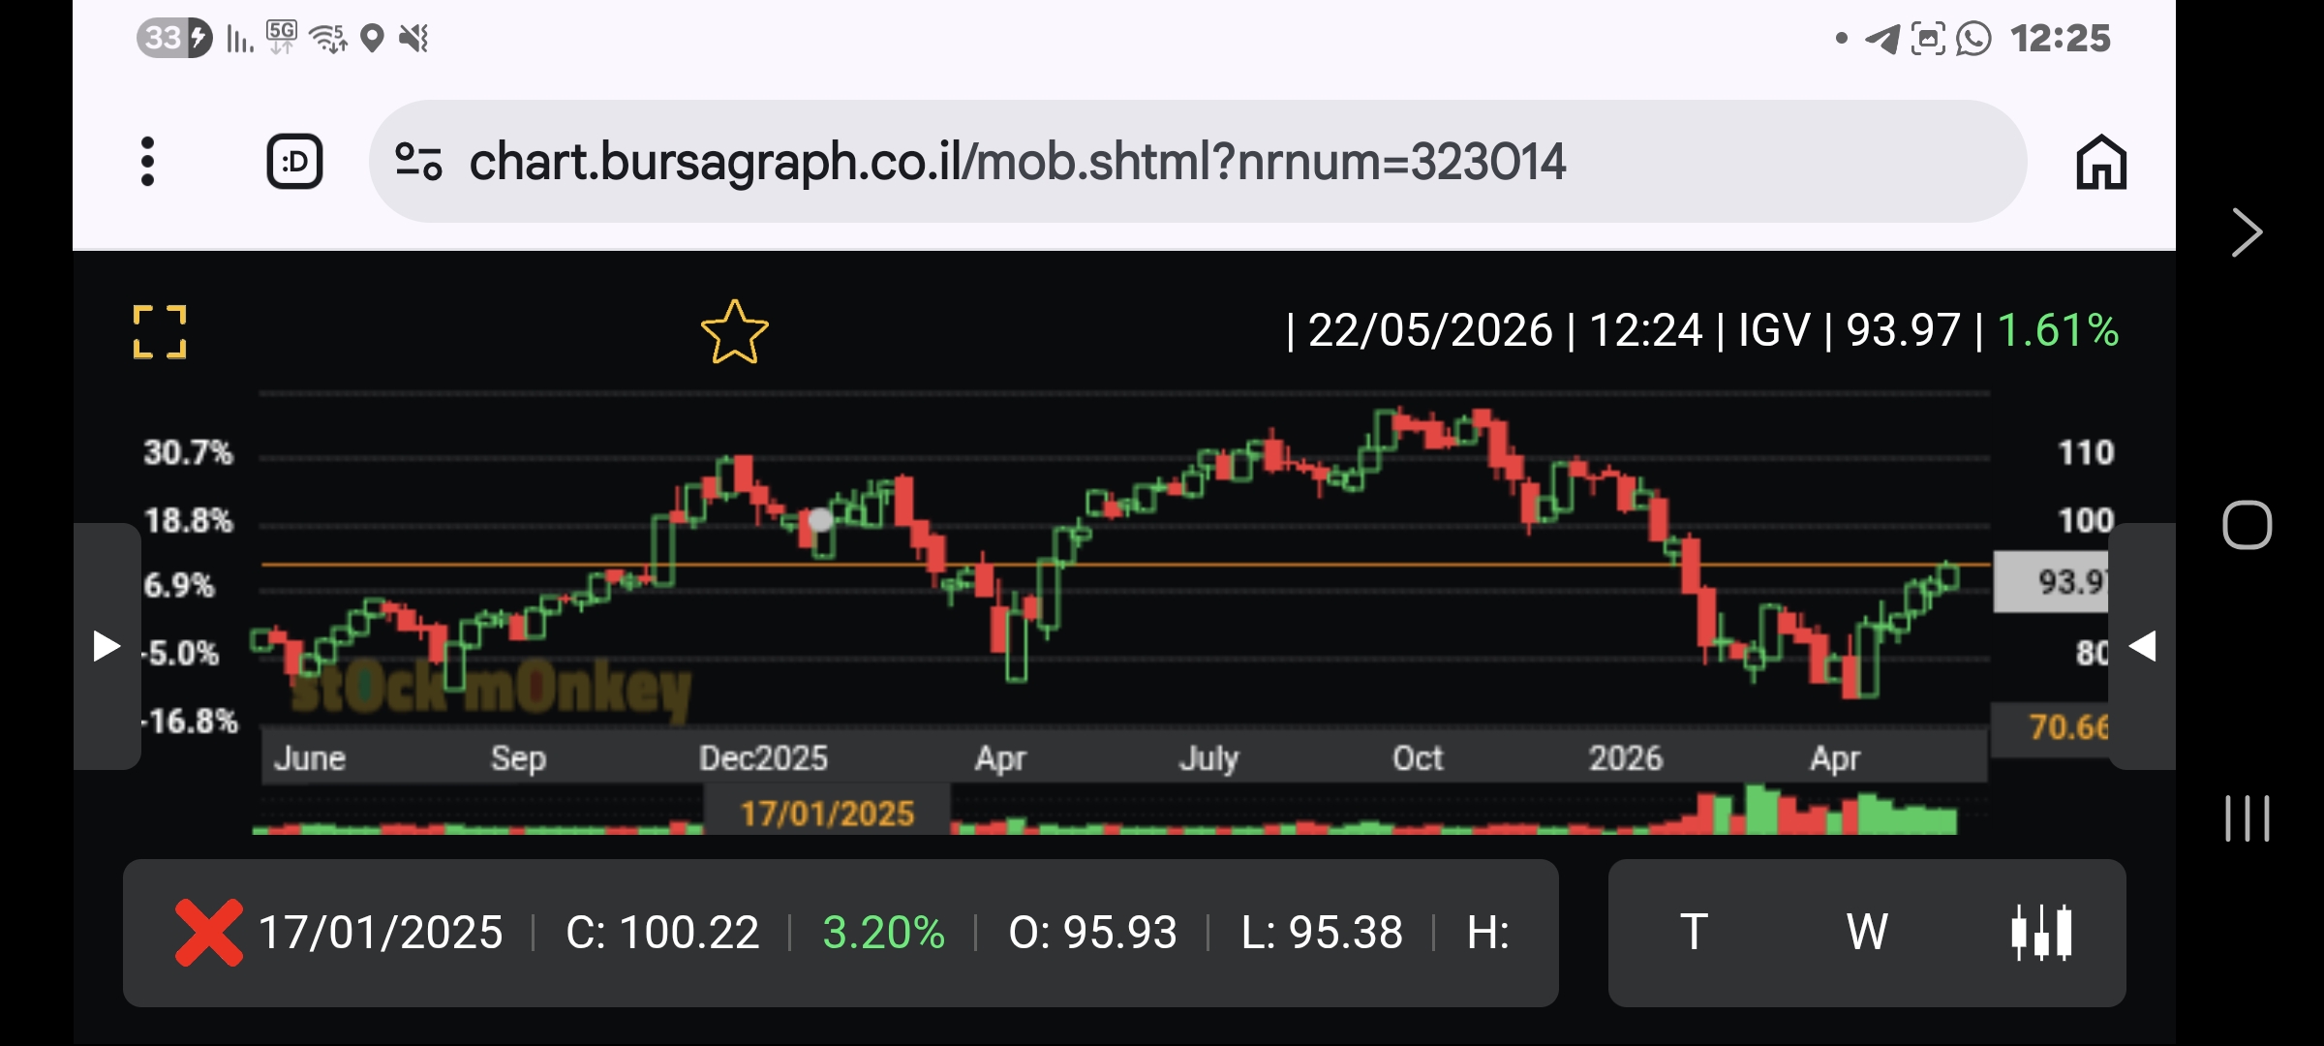Open site settings icon in address bar
The width and height of the screenshot is (2324, 1046).
418,161
